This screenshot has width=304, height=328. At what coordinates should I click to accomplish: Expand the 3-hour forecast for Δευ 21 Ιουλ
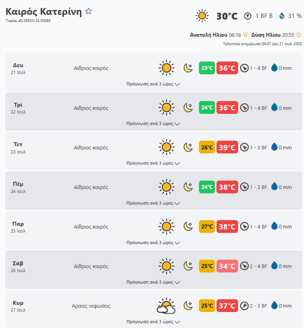(153, 84)
